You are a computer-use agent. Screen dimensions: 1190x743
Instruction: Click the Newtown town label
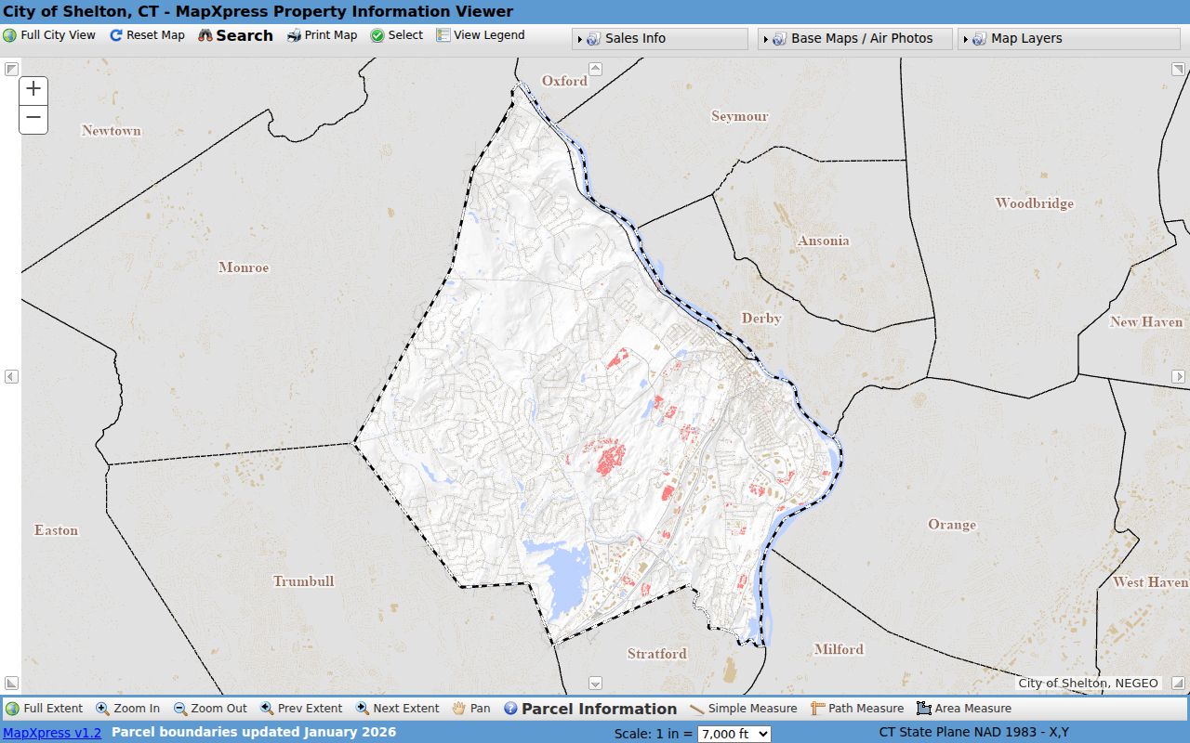[x=112, y=131]
